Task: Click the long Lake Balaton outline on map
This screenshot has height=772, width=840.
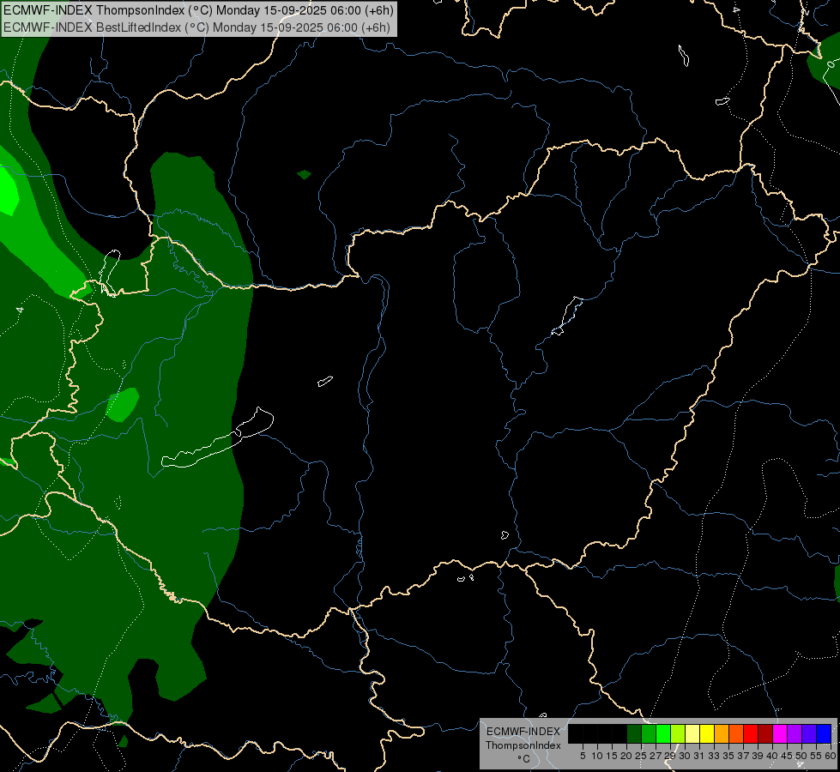Action: (x=217, y=437)
